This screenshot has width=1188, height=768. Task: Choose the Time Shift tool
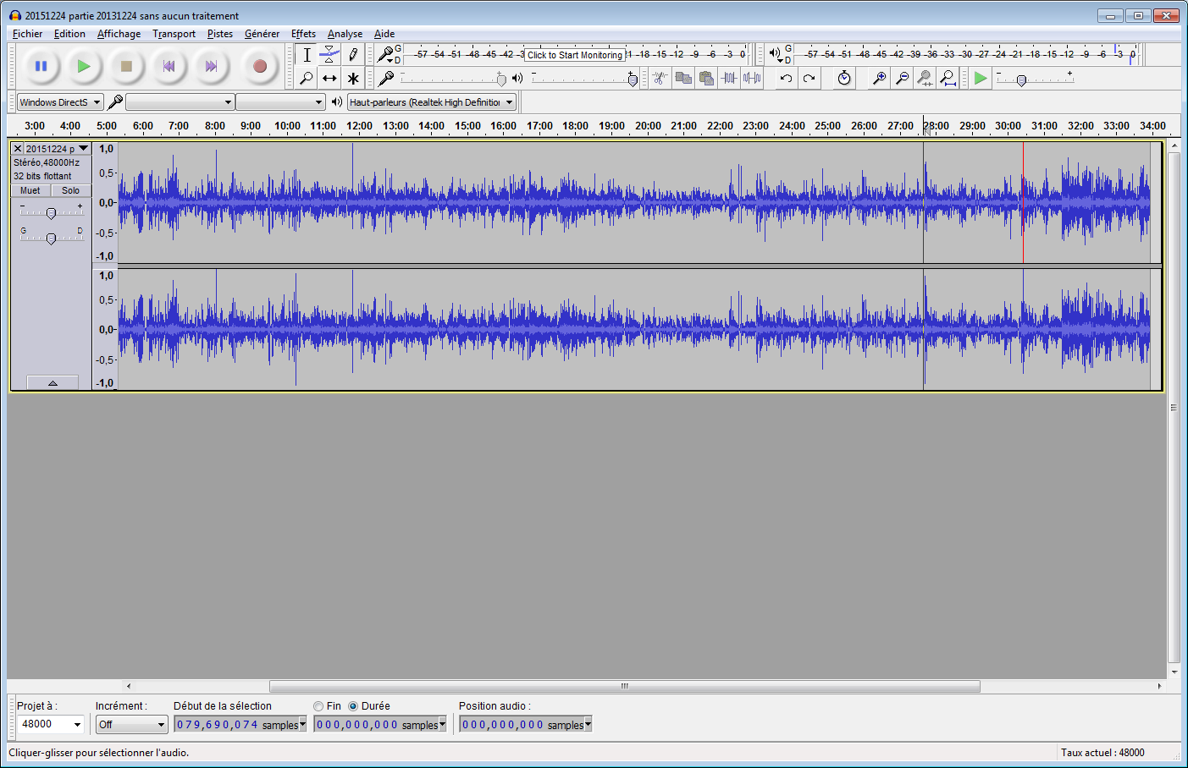(329, 79)
